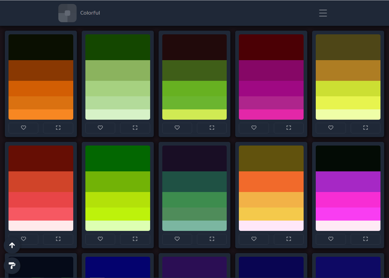389x278 pixels.
Task: Click the teal-green palette thumbnail
Action: [x=194, y=188]
